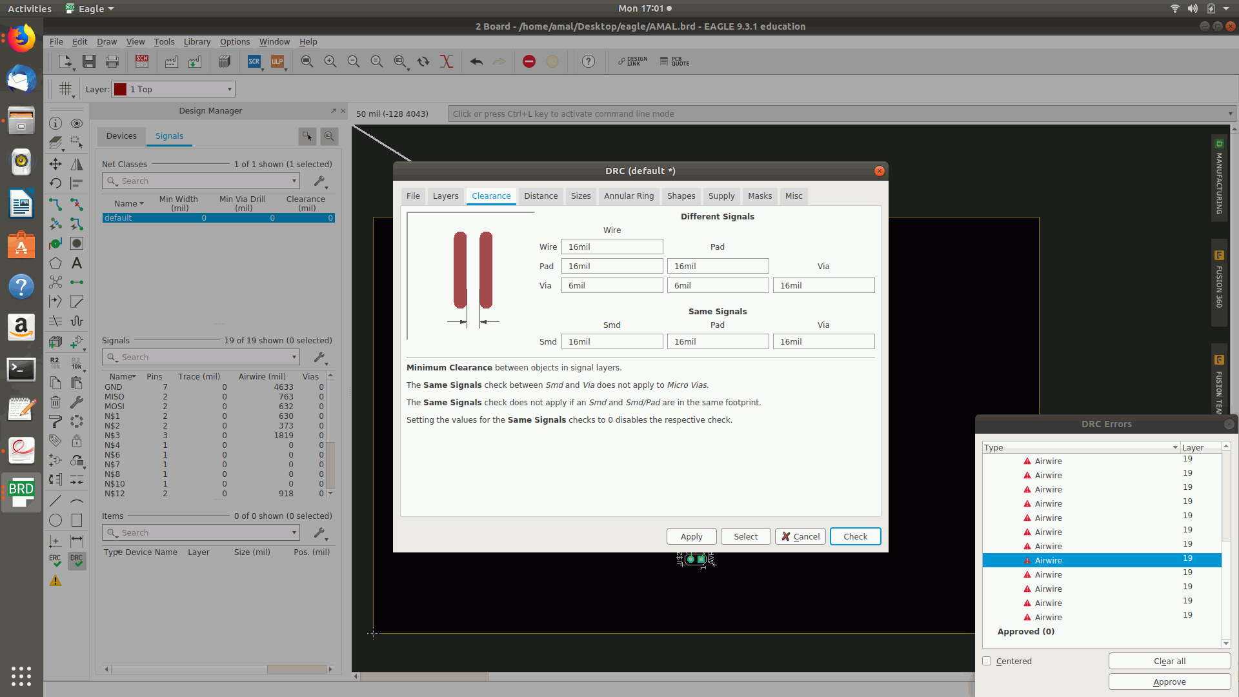Open the Library menu
The image size is (1239, 697).
[x=197, y=41]
